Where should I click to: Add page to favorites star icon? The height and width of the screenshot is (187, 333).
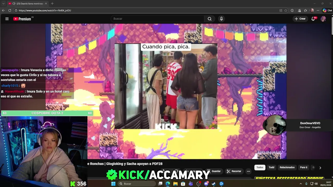pos(286,10)
